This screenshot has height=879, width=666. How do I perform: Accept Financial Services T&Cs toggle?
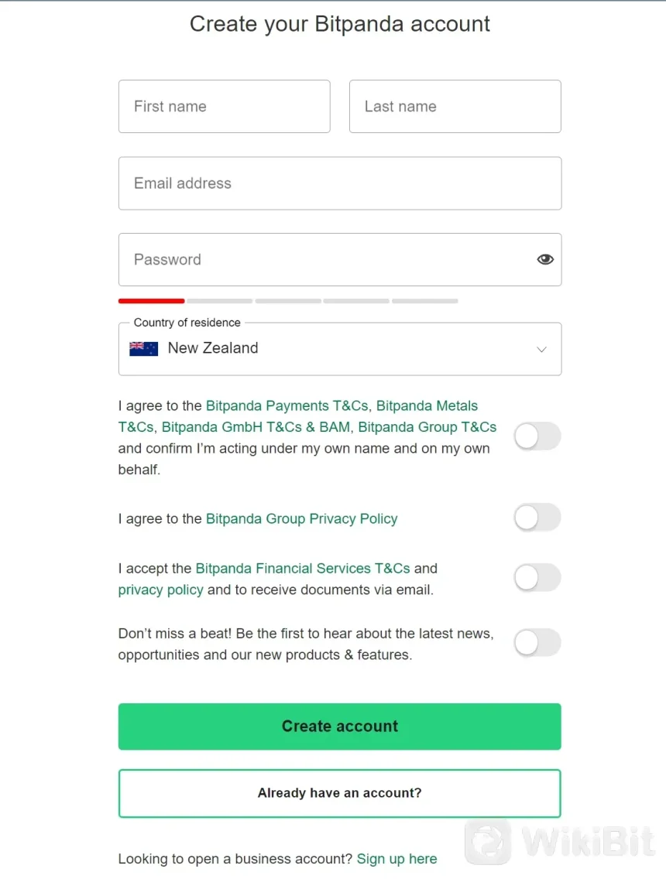click(x=537, y=578)
